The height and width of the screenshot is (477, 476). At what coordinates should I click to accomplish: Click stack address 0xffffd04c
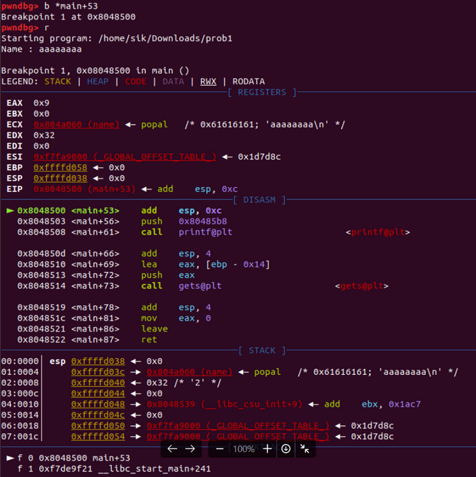coord(98,415)
